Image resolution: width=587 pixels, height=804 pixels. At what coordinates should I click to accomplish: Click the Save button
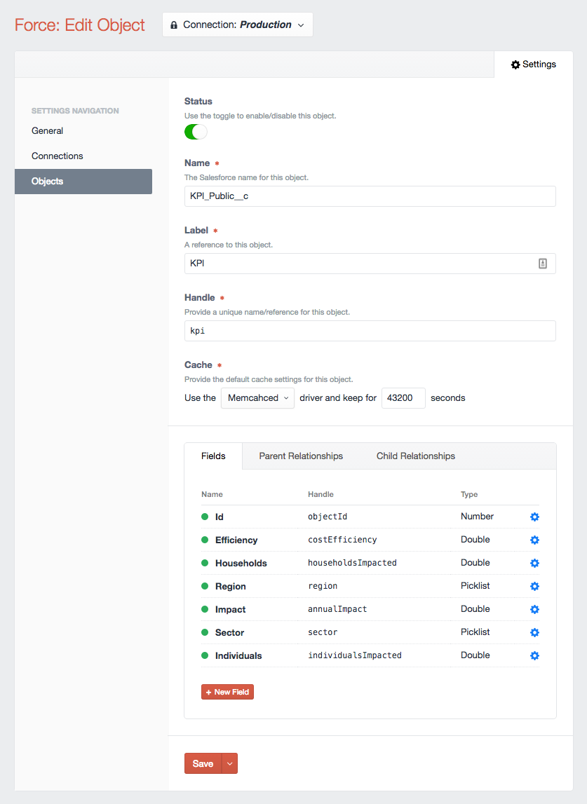[x=203, y=763]
